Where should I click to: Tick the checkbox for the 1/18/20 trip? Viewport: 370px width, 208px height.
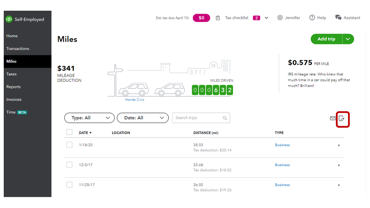pyautogui.click(x=69, y=145)
